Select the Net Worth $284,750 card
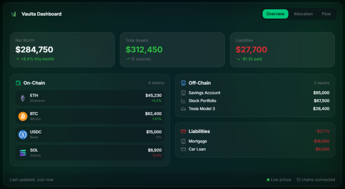345x189 pixels. point(62,50)
